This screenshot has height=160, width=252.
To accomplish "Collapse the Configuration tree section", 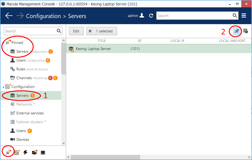I will [x=4, y=87].
